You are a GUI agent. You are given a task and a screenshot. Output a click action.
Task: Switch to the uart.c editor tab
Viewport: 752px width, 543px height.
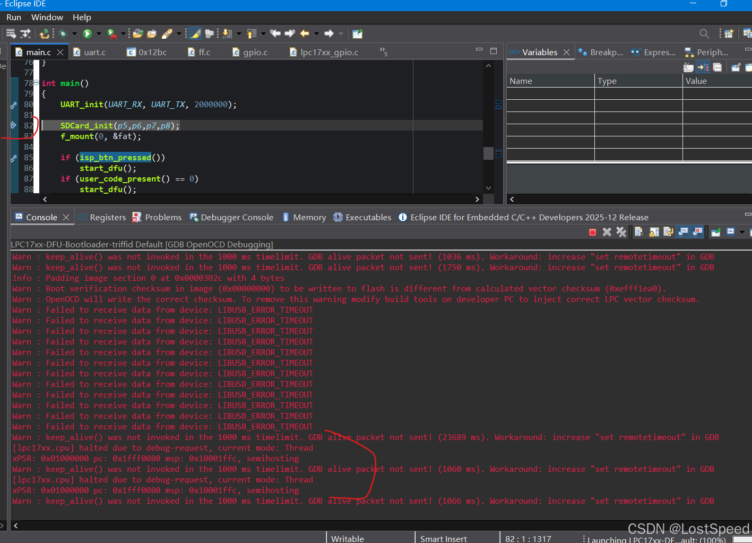[x=89, y=52]
